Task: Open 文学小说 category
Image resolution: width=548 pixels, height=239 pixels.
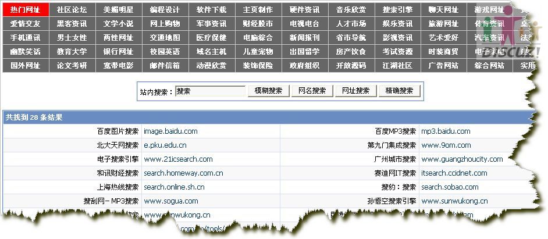Action: click(x=119, y=24)
